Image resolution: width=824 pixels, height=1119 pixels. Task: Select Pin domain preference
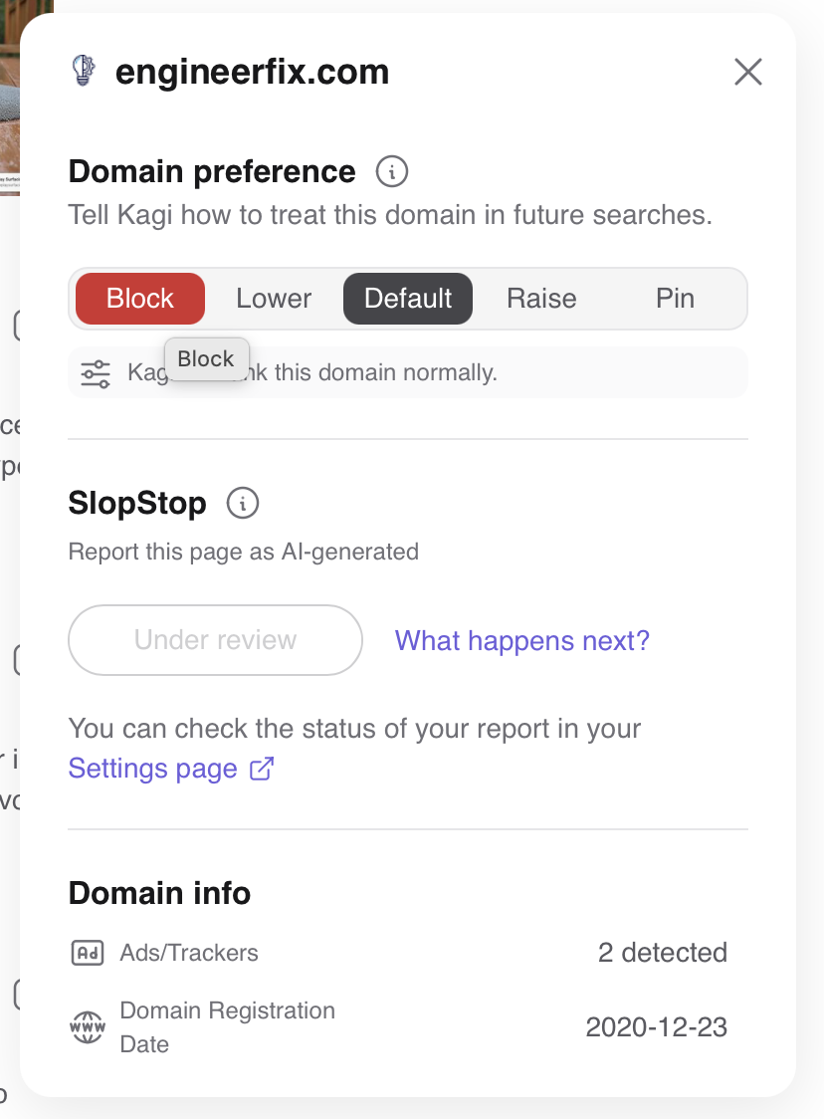[675, 299]
